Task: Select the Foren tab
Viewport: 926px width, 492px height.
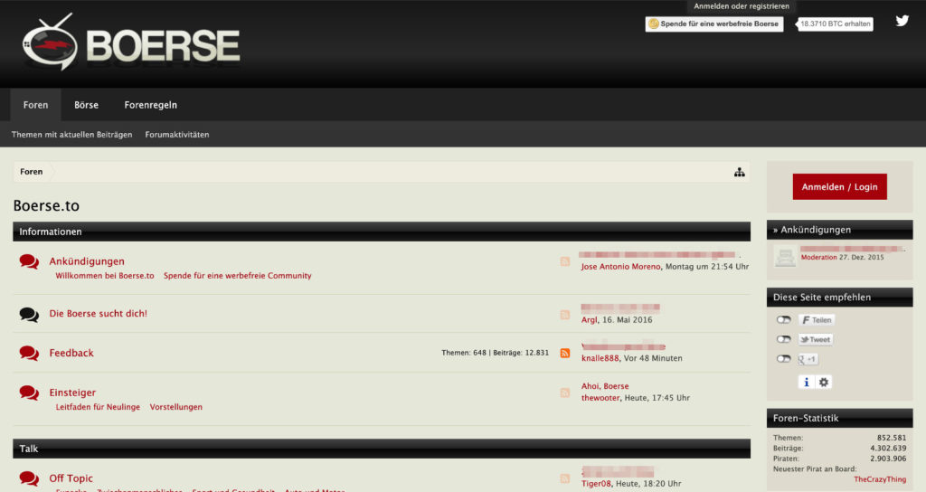Action: pyautogui.click(x=35, y=105)
